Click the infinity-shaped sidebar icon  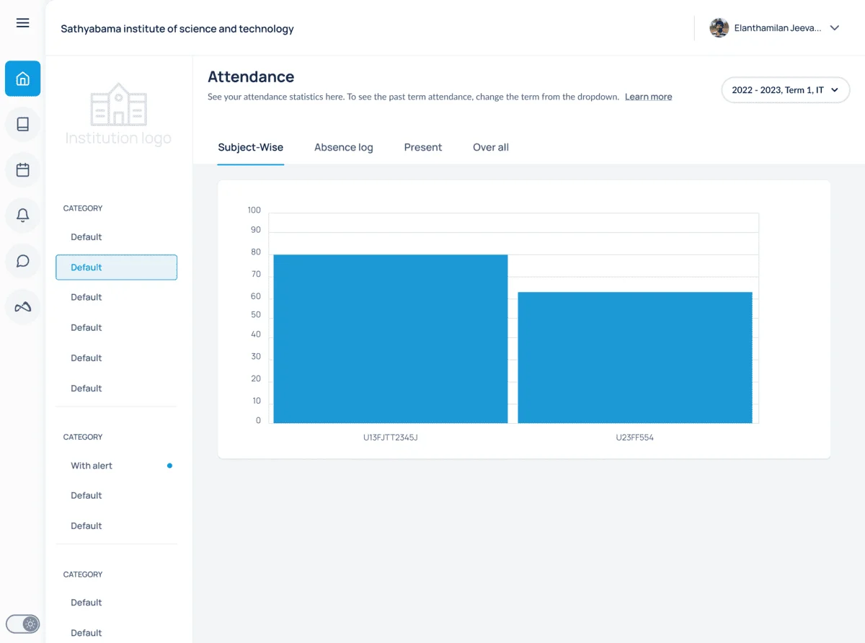pyautogui.click(x=22, y=307)
